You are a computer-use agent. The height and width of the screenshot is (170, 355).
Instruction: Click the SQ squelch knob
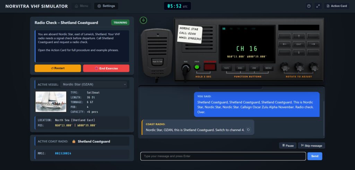299,67
